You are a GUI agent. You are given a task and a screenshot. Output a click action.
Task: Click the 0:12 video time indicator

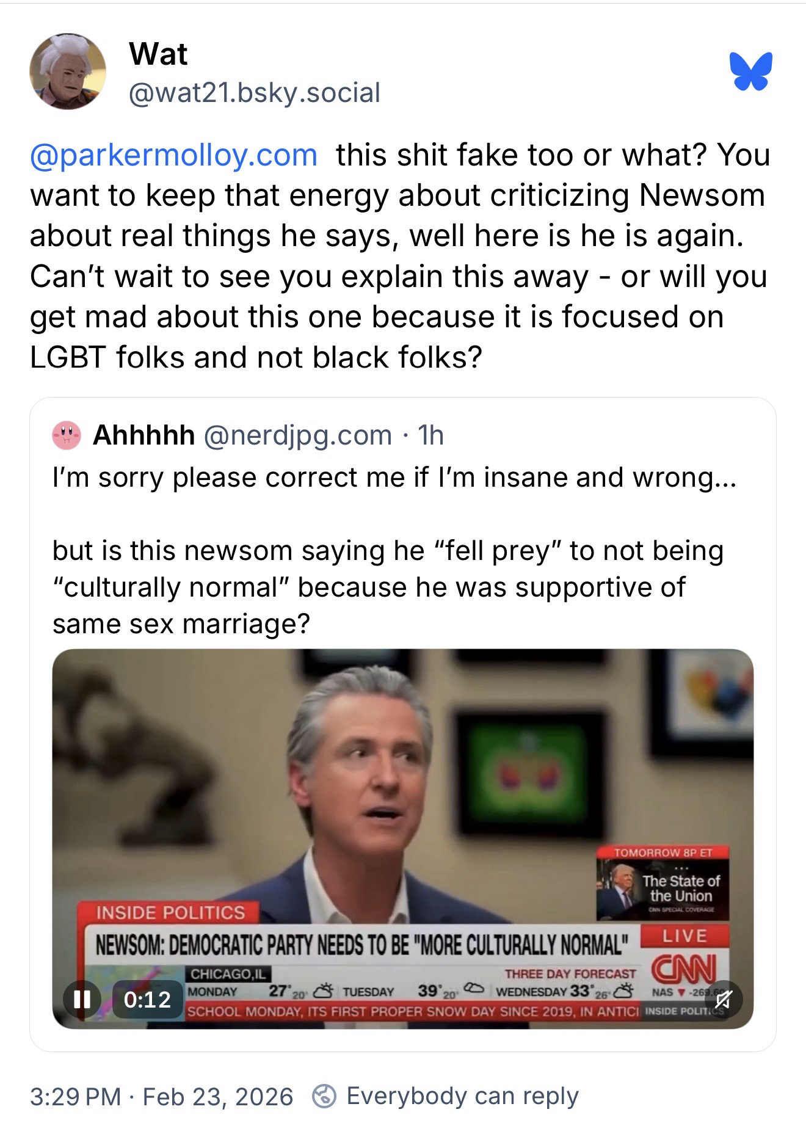click(x=147, y=999)
